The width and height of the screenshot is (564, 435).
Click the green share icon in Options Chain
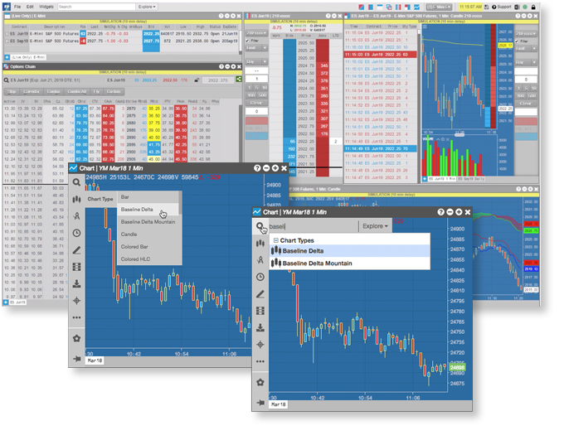coord(239,80)
